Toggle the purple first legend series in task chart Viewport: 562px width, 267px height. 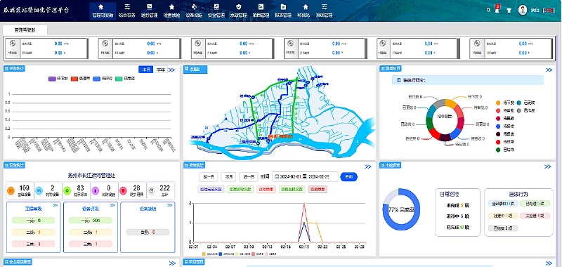[x=51, y=79]
